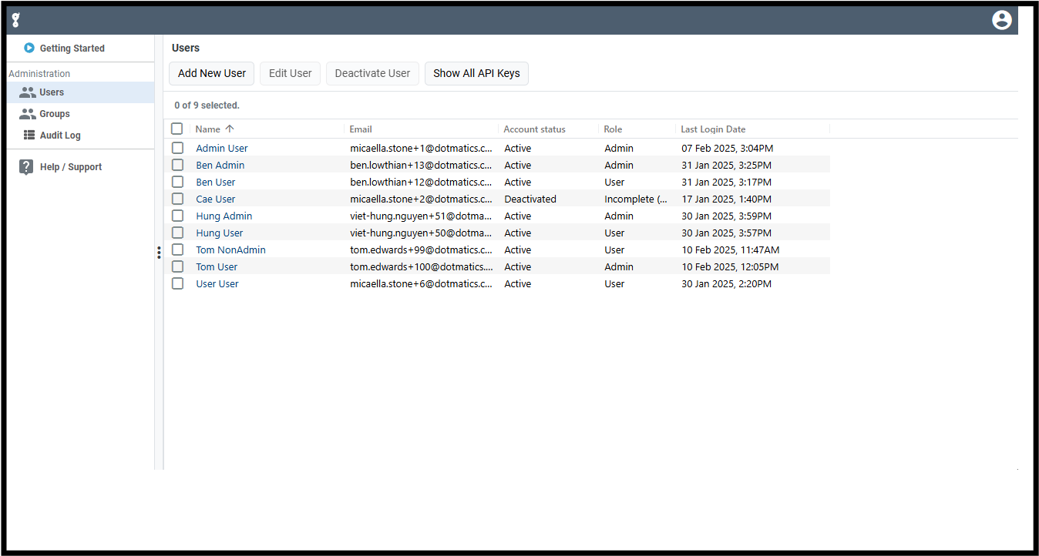Image resolution: width=1039 pixels, height=556 pixels.
Task: Click the Edit User button
Action: pos(291,73)
